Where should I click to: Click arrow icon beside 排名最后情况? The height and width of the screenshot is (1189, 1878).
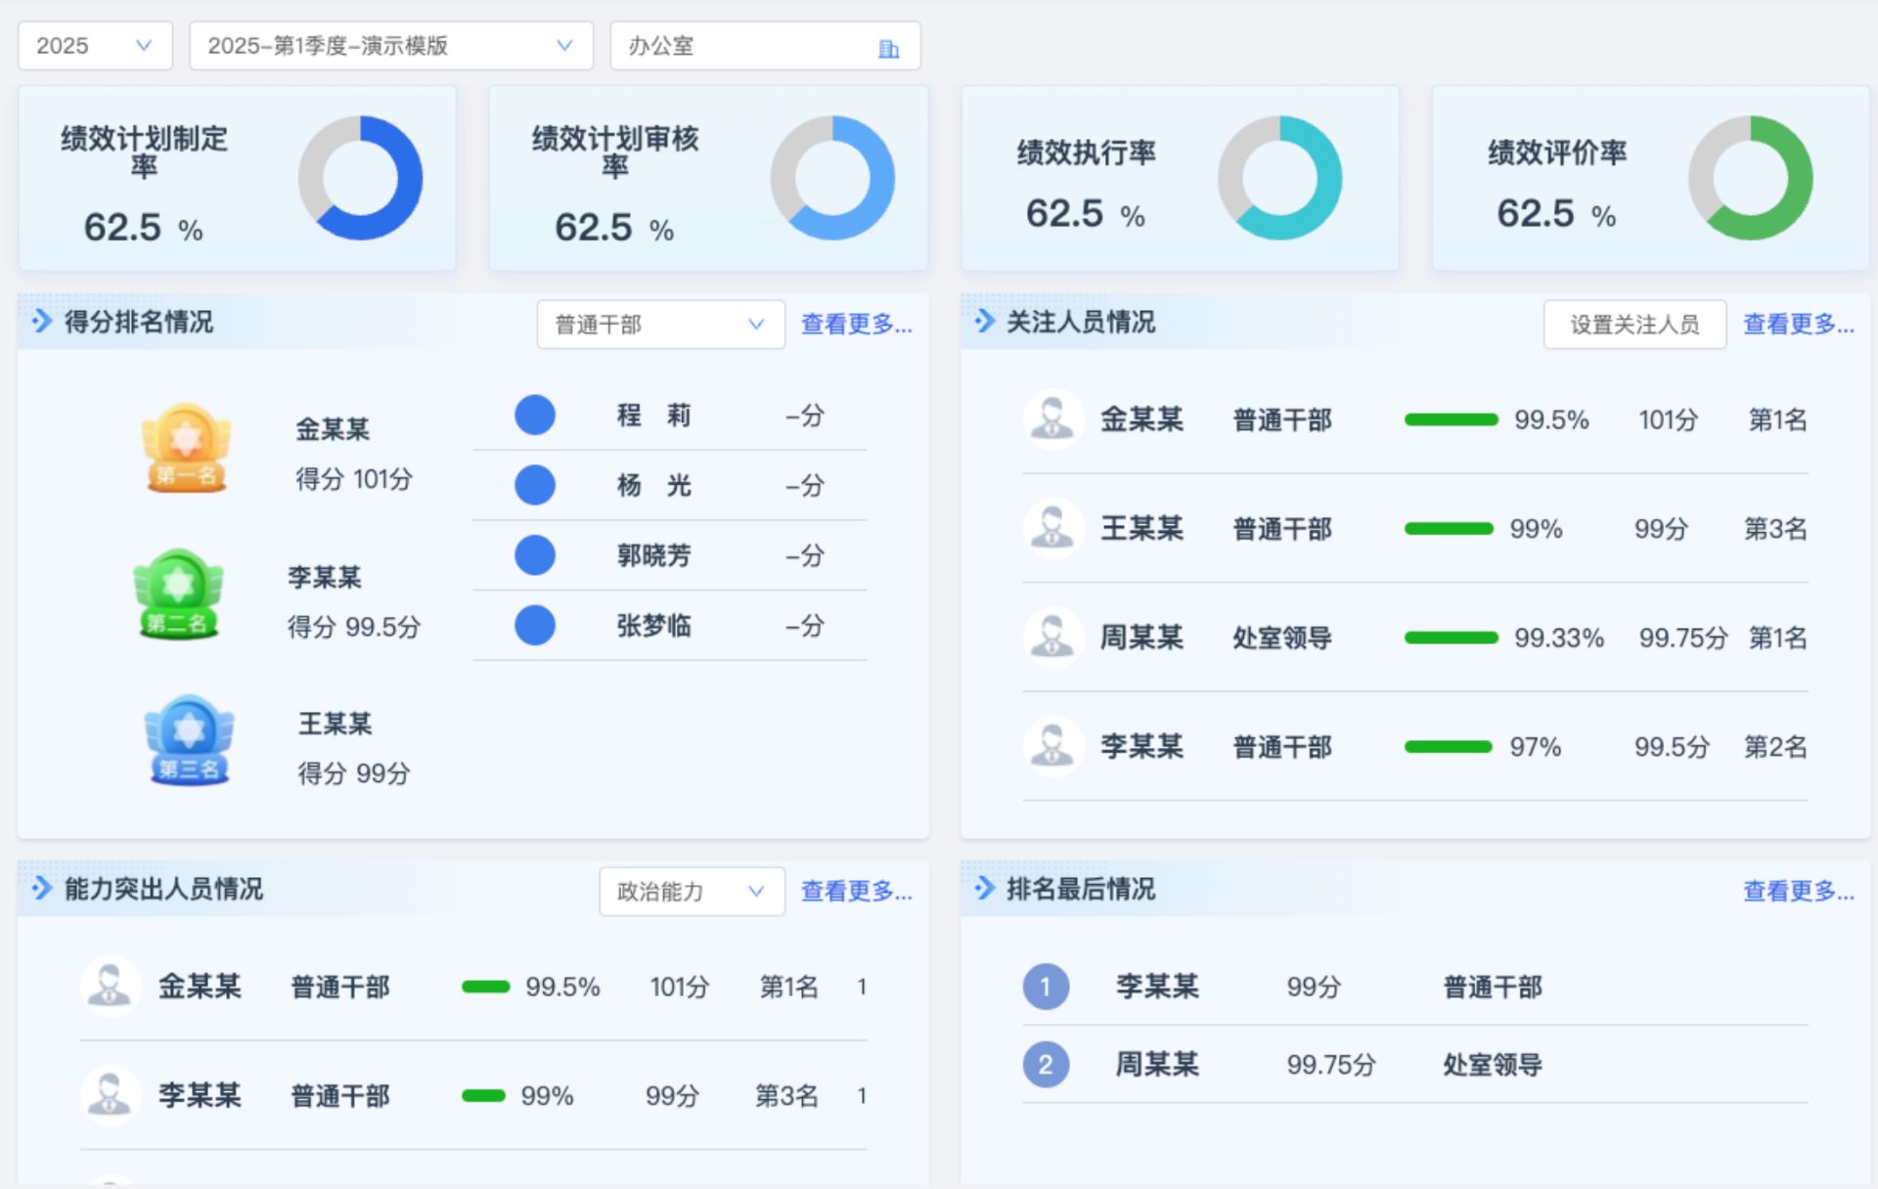pyautogui.click(x=984, y=888)
